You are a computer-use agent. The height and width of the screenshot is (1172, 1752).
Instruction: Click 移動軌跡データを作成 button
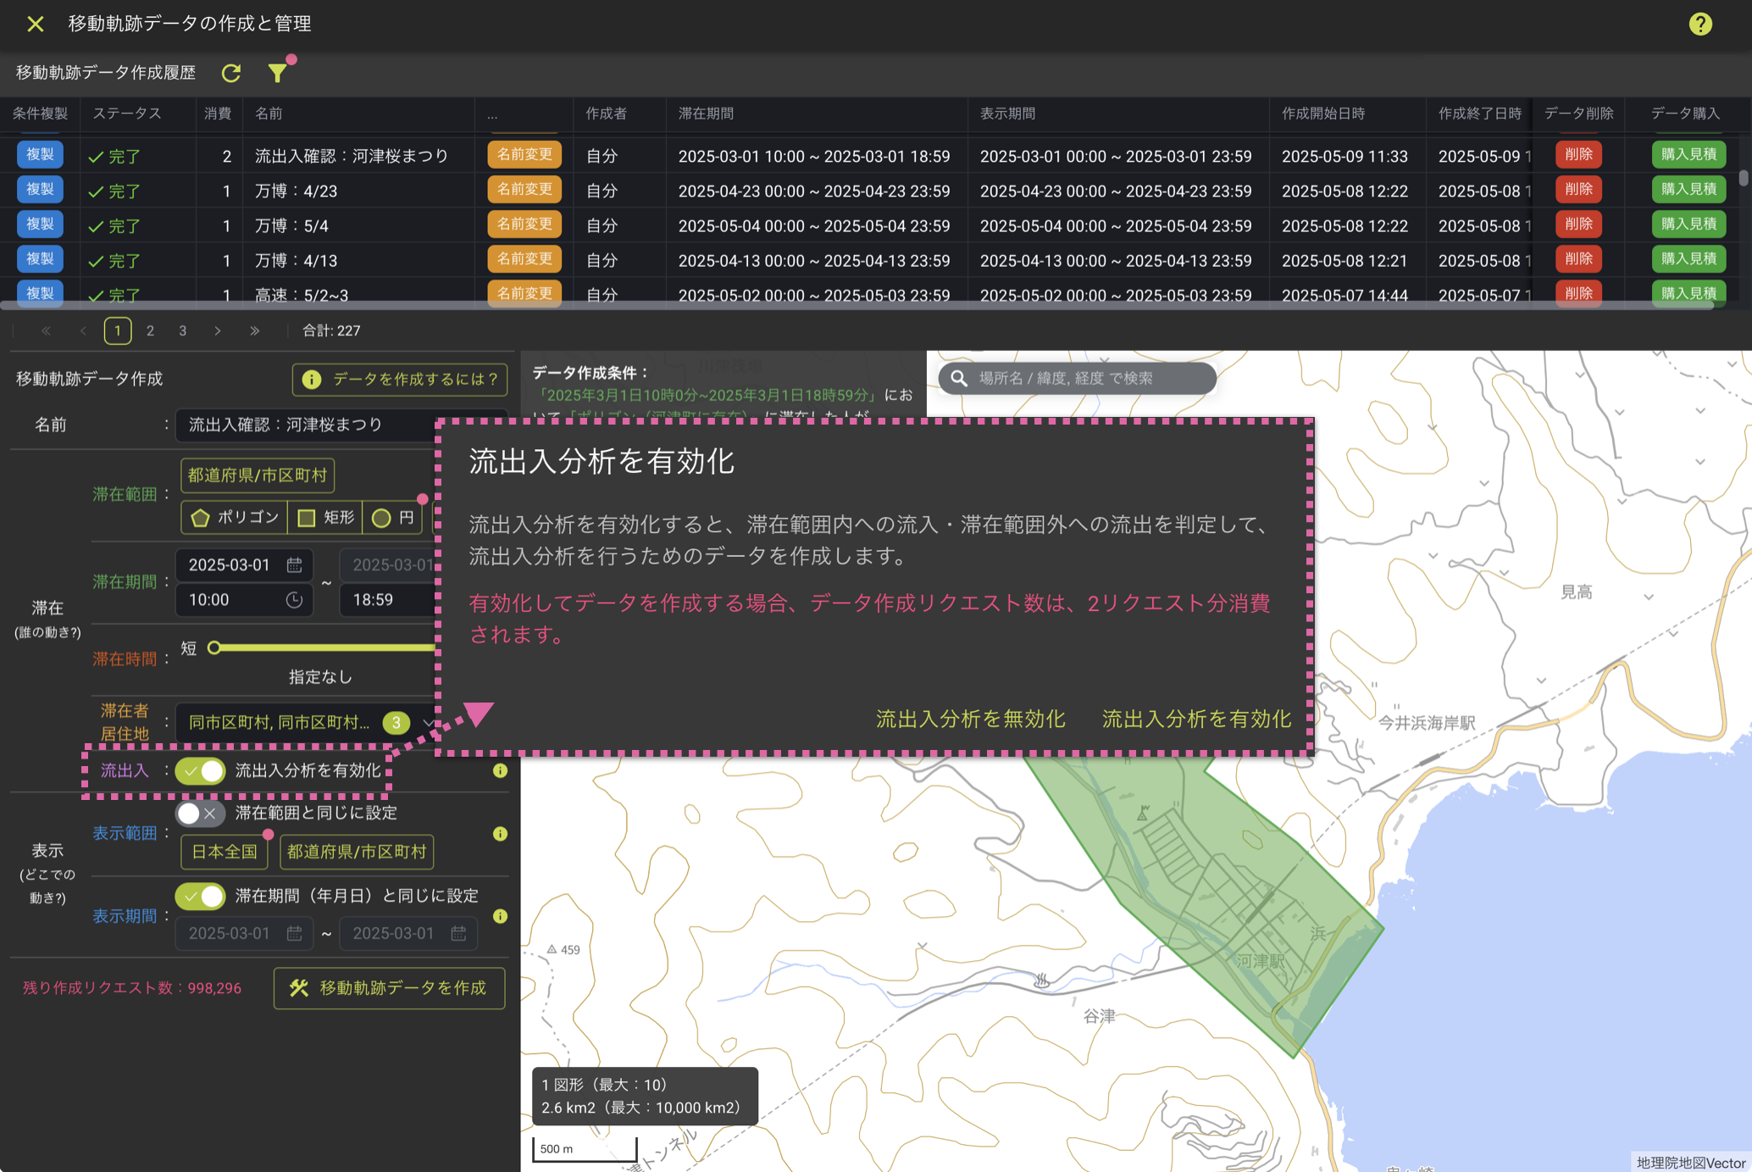point(389,988)
